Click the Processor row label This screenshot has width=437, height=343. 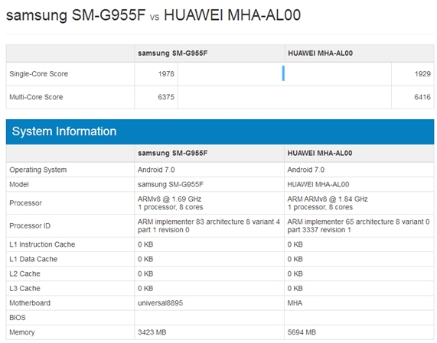(x=26, y=202)
